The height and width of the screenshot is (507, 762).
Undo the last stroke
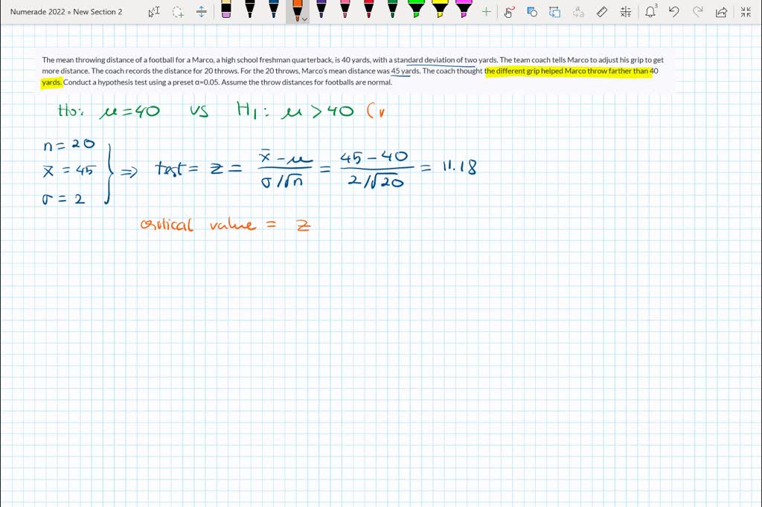673,12
